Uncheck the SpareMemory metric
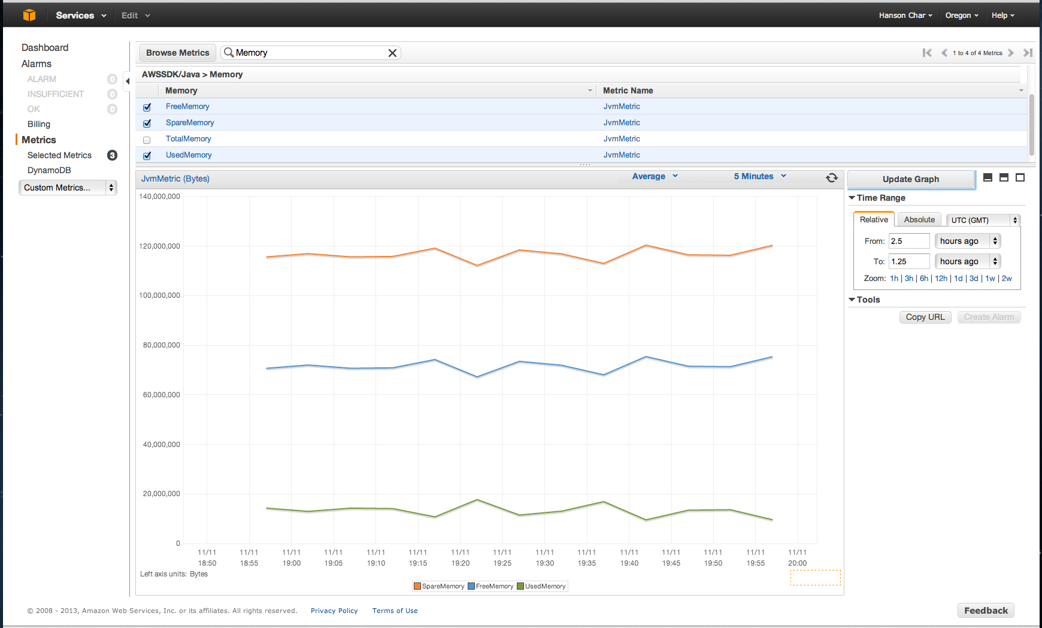Image resolution: width=1042 pixels, height=628 pixels. click(147, 123)
